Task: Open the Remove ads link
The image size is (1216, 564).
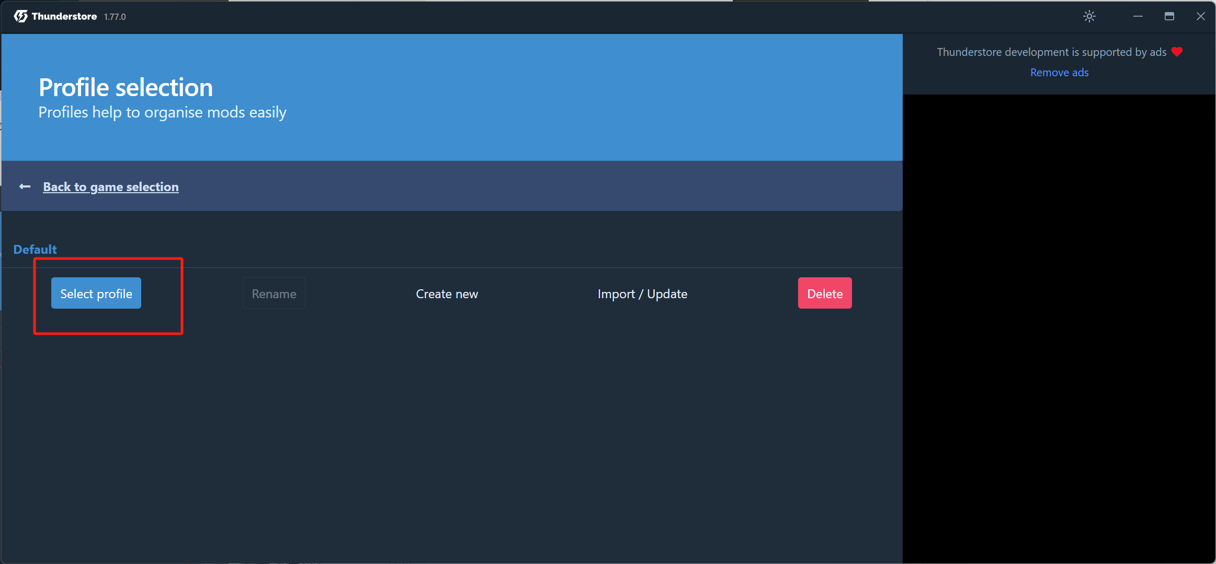Action: click(x=1059, y=73)
